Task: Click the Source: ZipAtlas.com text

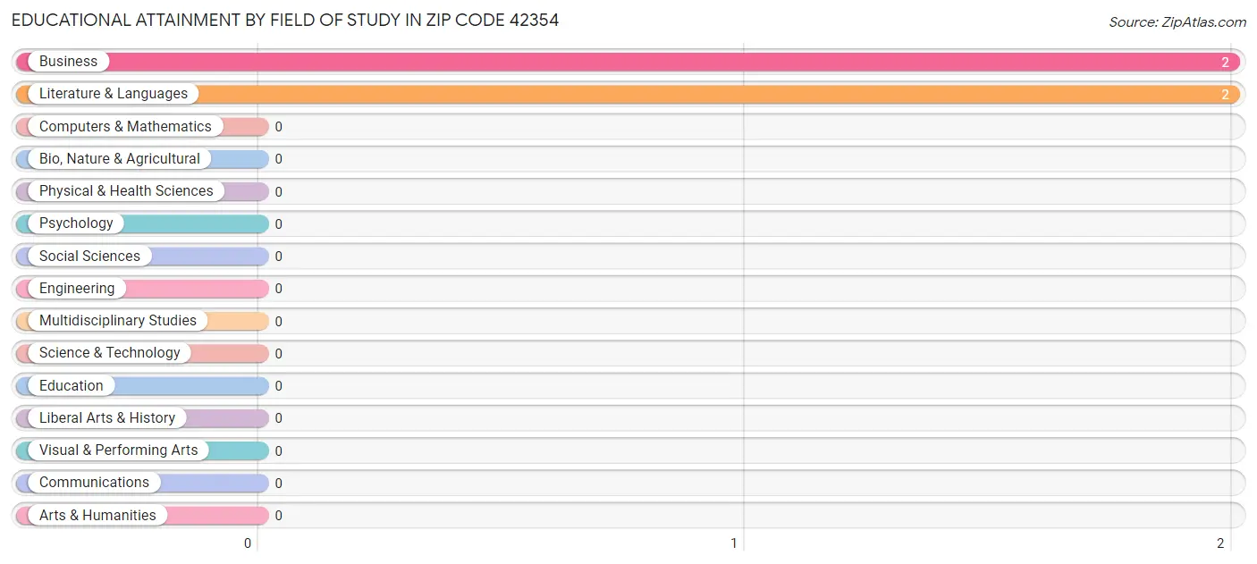Action: click(1177, 22)
